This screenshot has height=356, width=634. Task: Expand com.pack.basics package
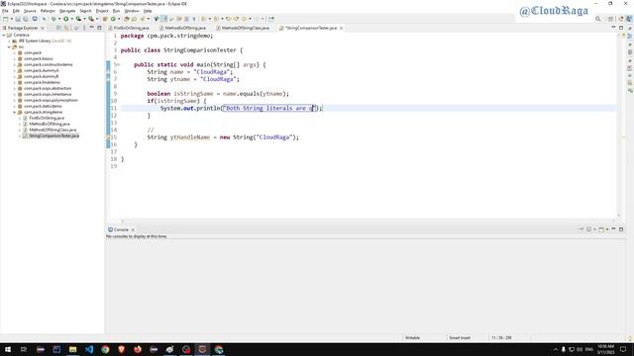coord(15,58)
